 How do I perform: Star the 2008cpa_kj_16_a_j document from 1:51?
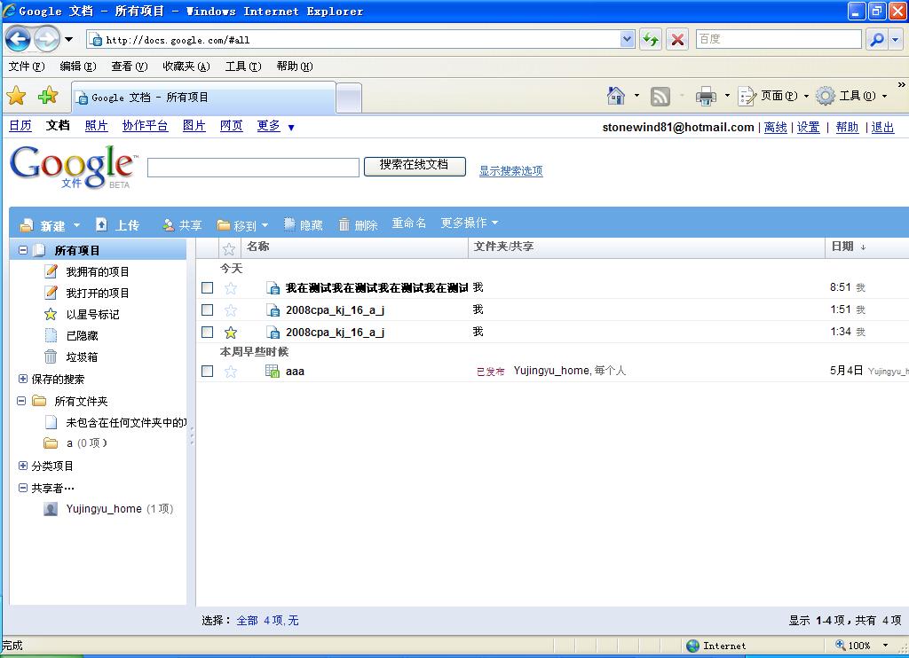231,309
